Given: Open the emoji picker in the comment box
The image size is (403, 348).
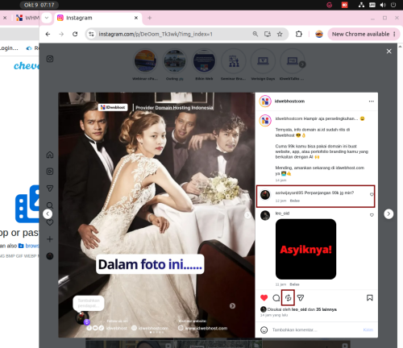Looking at the screenshot, I should (264, 329).
